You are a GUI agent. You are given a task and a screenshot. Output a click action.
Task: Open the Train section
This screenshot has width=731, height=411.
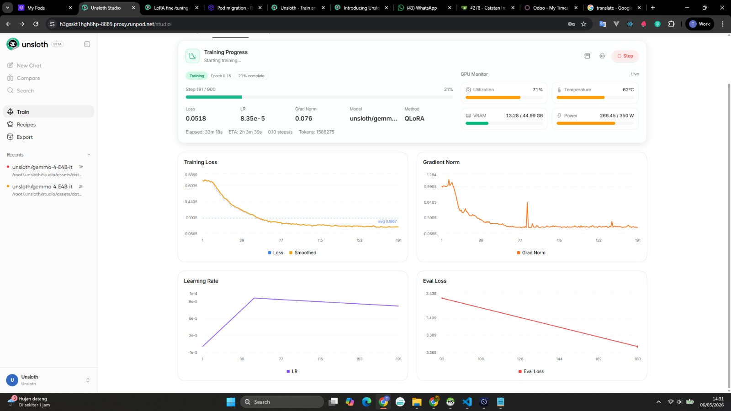pyautogui.click(x=48, y=112)
